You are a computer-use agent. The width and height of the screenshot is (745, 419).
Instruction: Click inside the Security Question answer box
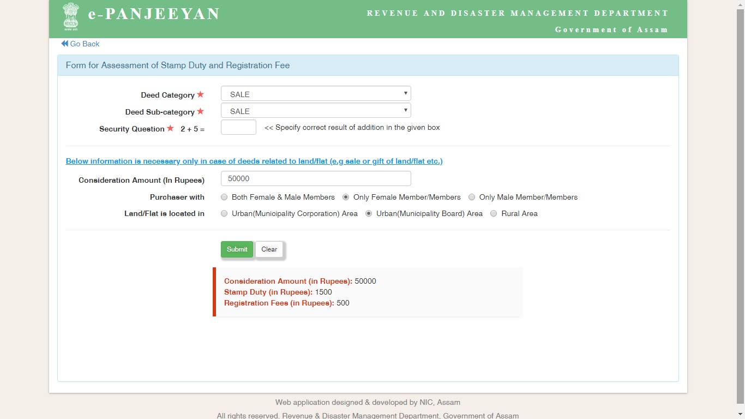coord(238,127)
